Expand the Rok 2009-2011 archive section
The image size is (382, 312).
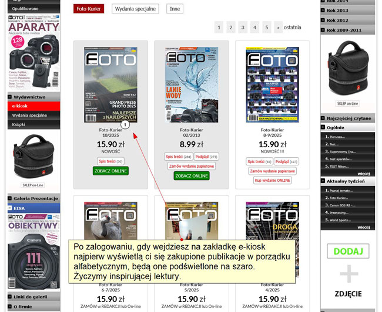[x=347, y=29]
